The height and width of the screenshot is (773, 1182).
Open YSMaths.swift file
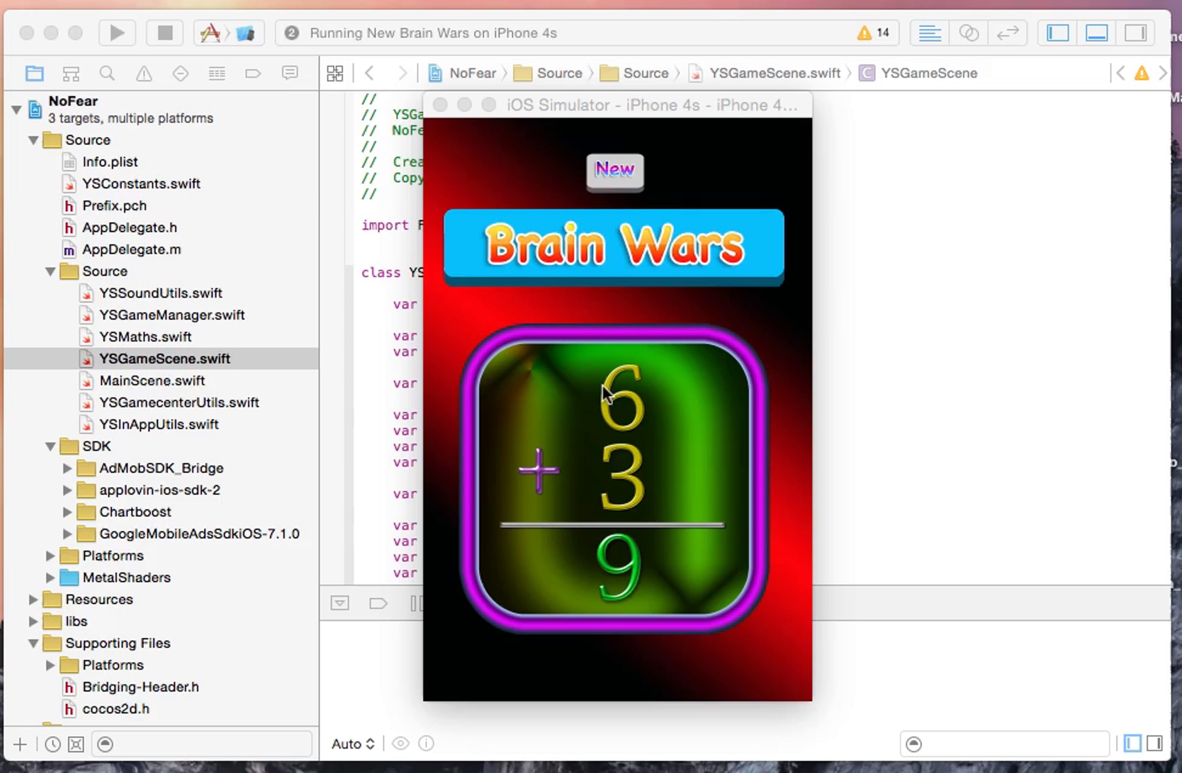(x=145, y=337)
